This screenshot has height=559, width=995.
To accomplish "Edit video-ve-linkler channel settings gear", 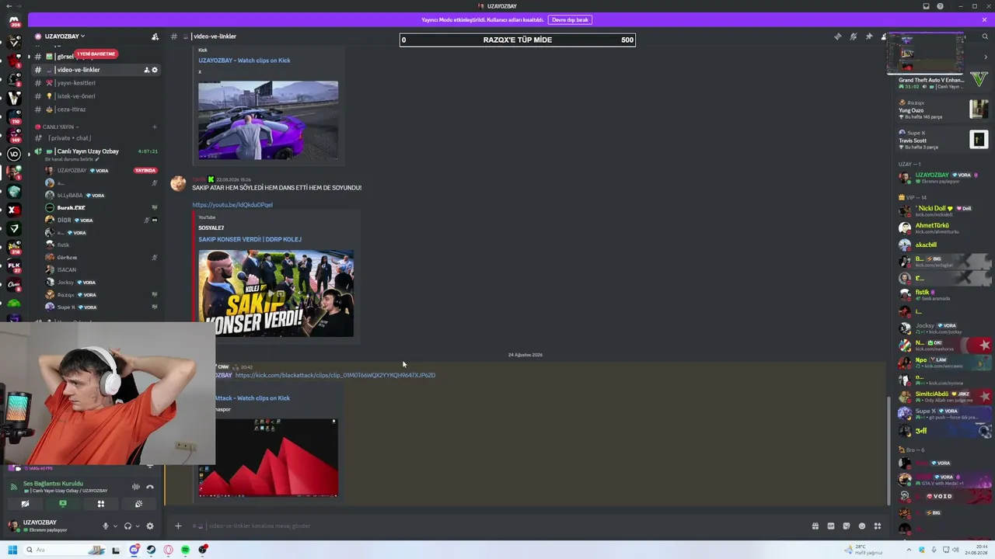I will coord(155,70).
